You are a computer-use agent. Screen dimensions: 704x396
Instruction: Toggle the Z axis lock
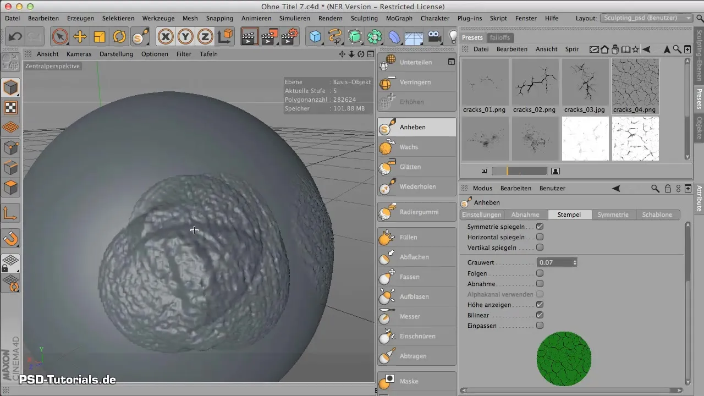(205, 37)
